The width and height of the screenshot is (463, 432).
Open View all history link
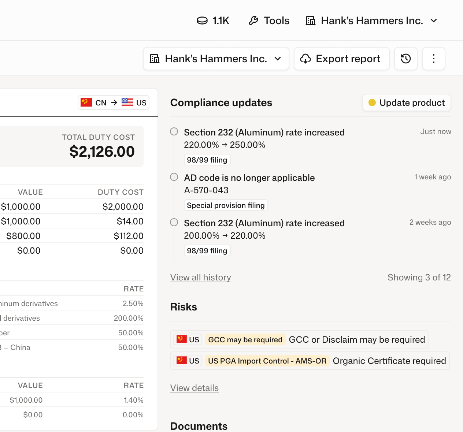[201, 278]
